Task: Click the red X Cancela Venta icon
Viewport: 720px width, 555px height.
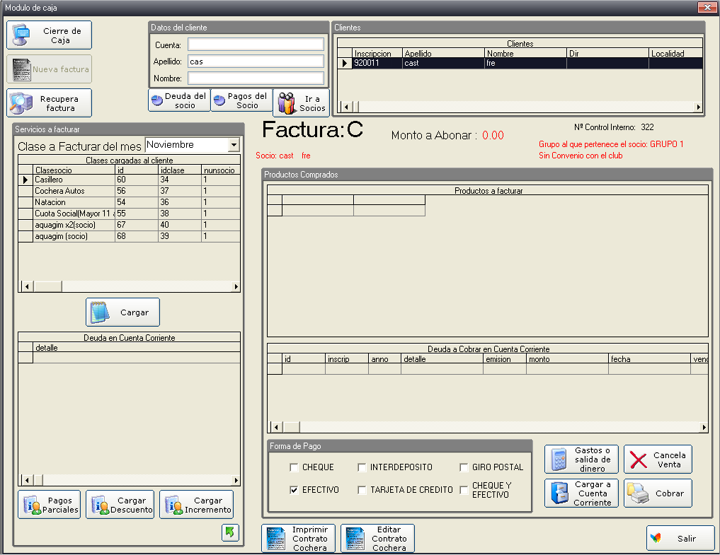Action: [x=639, y=460]
